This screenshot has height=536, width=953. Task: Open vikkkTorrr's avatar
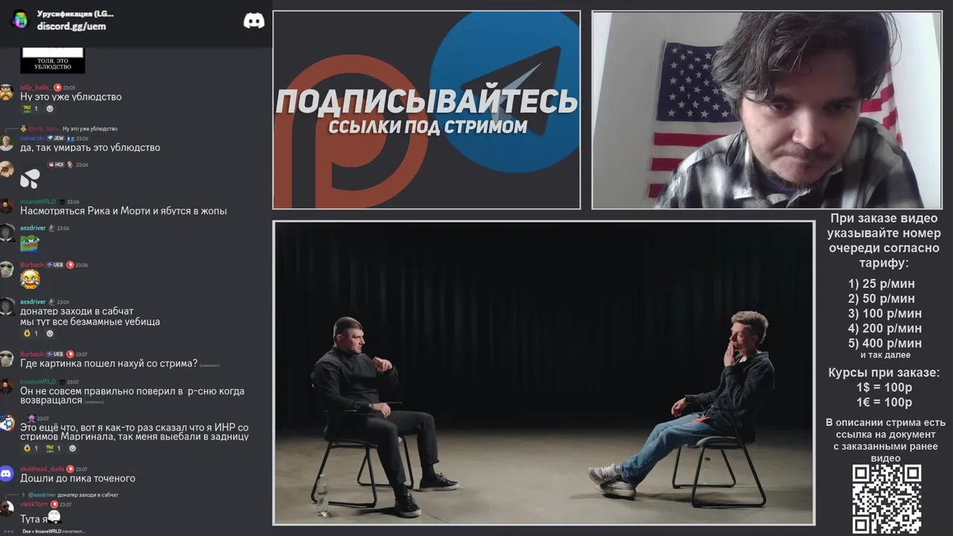[7, 509]
